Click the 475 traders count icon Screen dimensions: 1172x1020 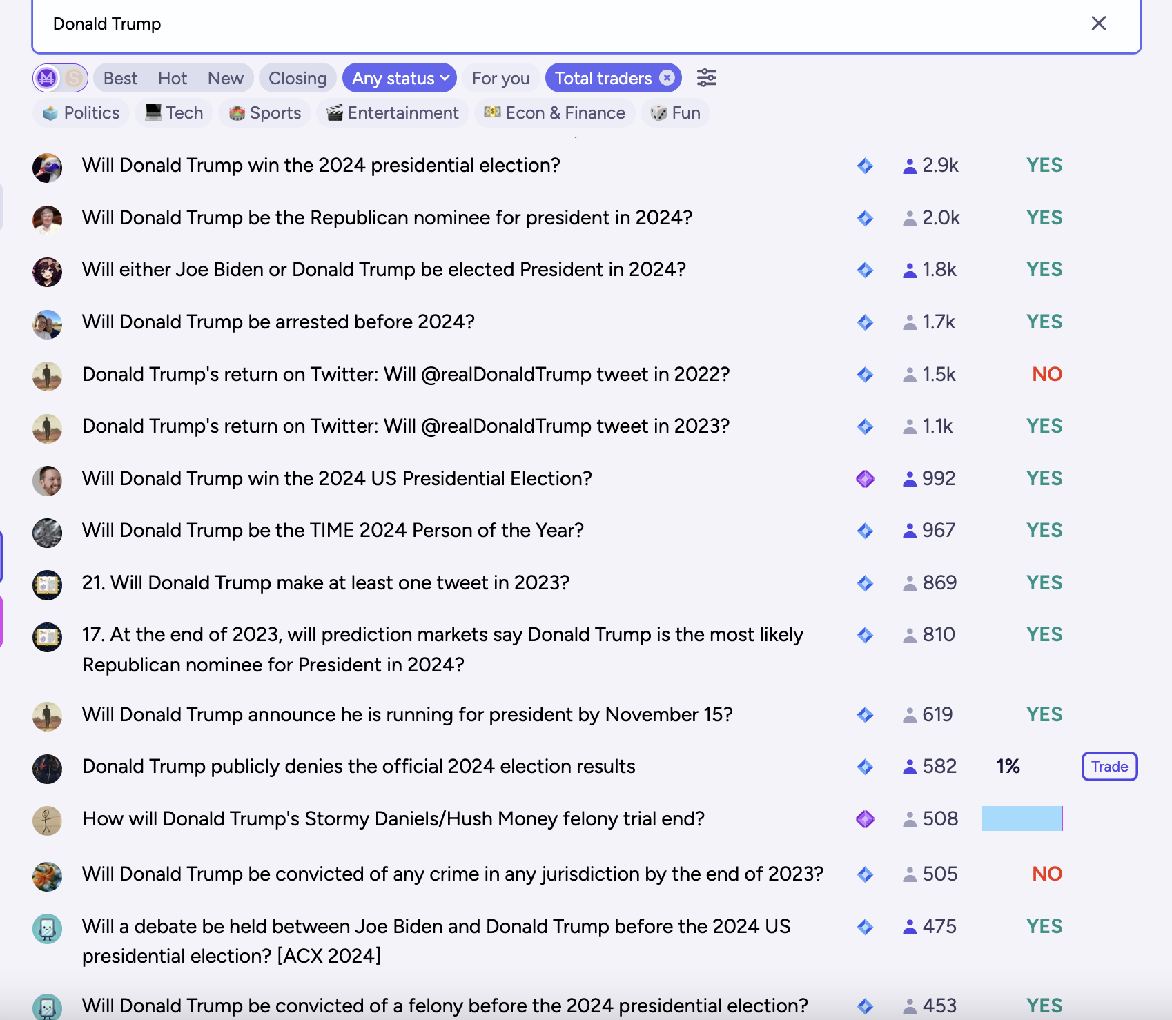click(910, 928)
